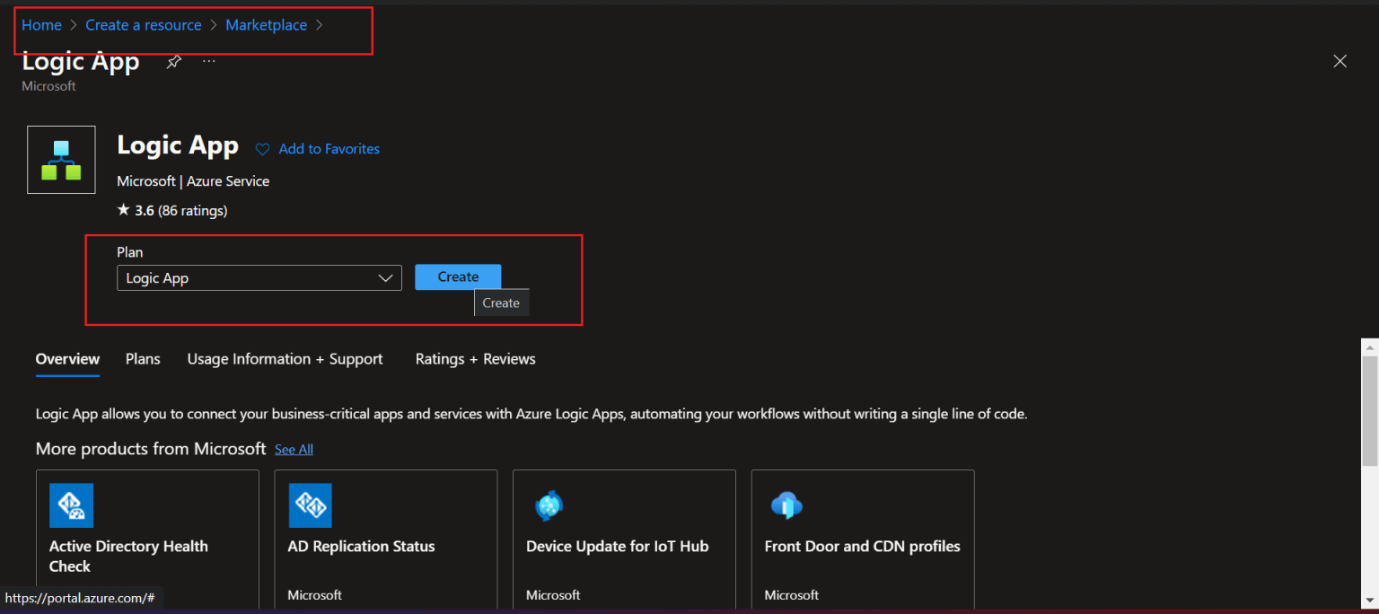Click the Create button
1379x614 pixels.
pyautogui.click(x=458, y=277)
